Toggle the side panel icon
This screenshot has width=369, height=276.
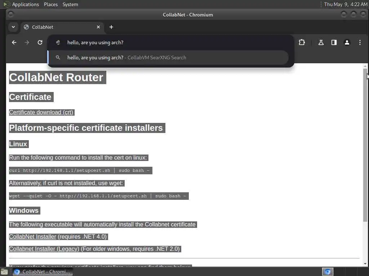pyautogui.click(x=334, y=42)
